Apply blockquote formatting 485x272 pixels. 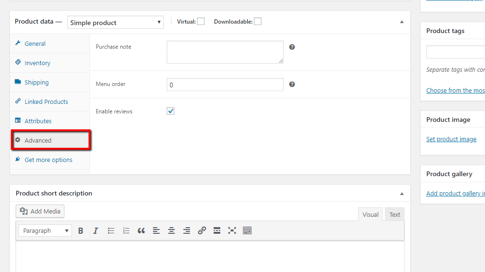[141, 230]
